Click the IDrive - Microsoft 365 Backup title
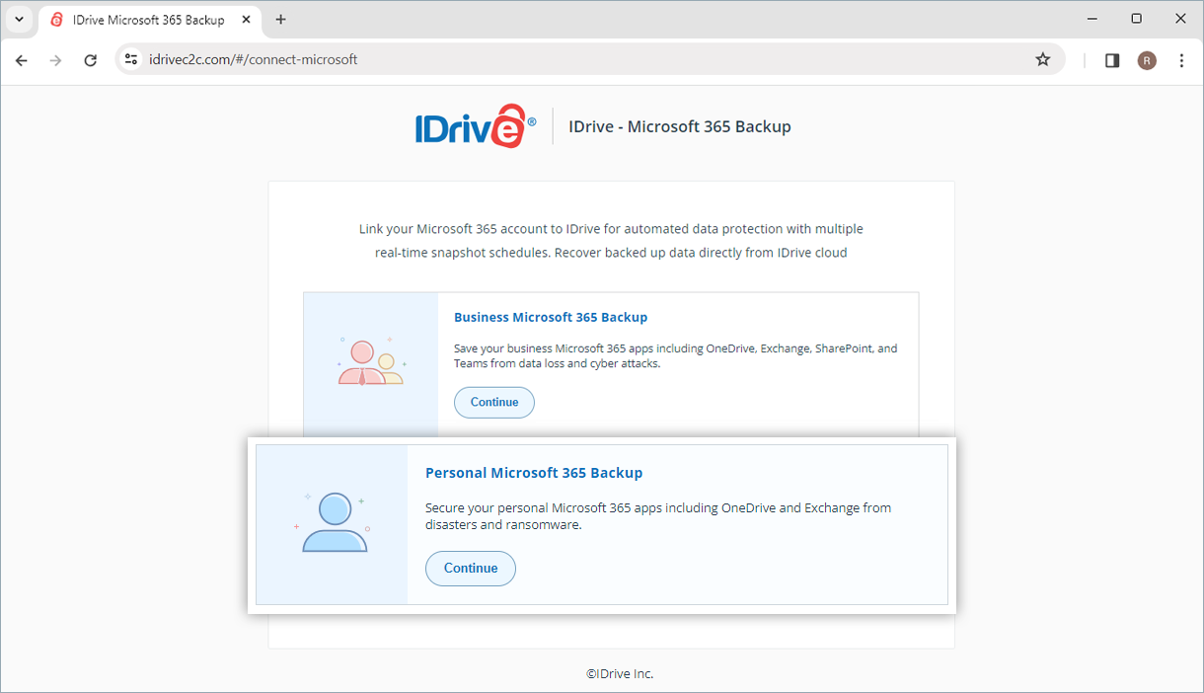Viewport: 1204px width, 693px height. (680, 126)
